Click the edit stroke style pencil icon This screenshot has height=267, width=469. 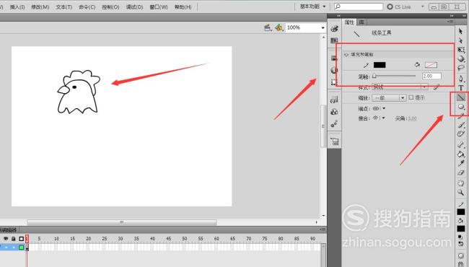click(437, 87)
